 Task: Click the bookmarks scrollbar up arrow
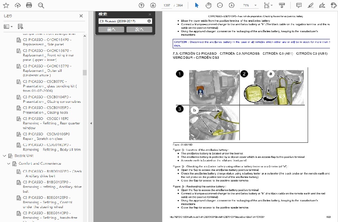[85, 36]
